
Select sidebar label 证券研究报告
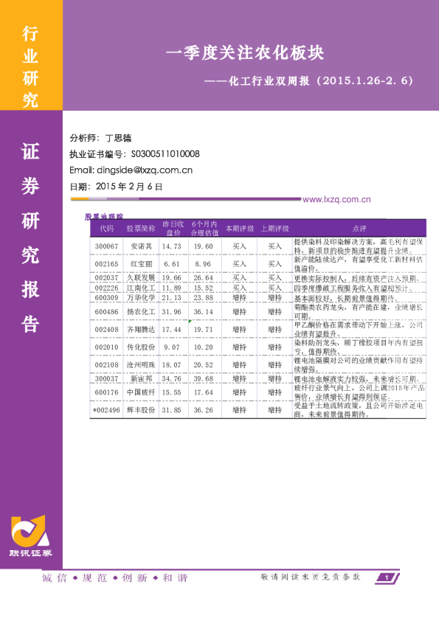pos(30,237)
